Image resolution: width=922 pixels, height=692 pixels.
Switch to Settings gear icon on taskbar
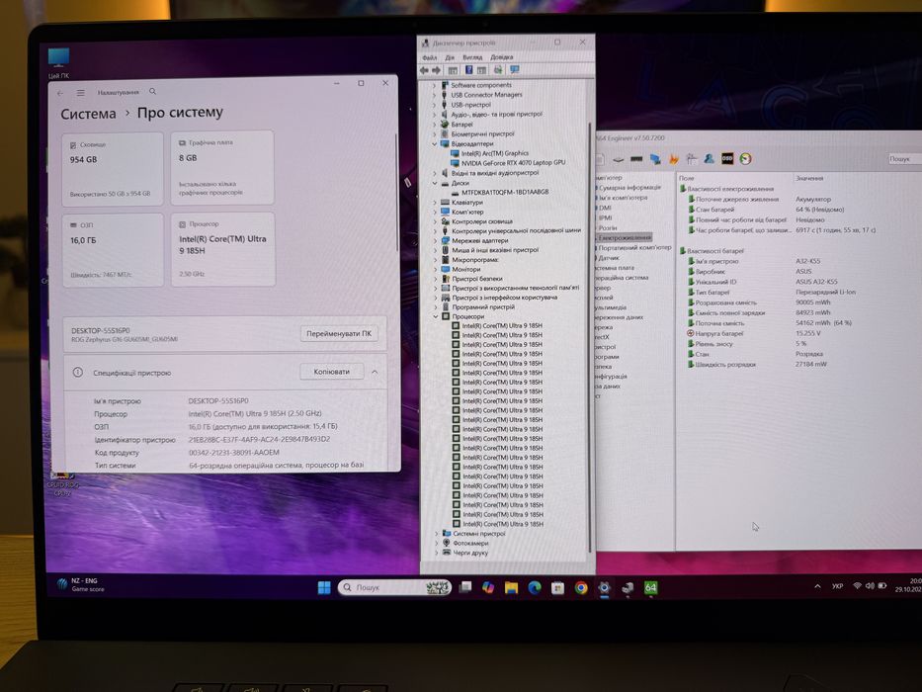[x=605, y=588]
